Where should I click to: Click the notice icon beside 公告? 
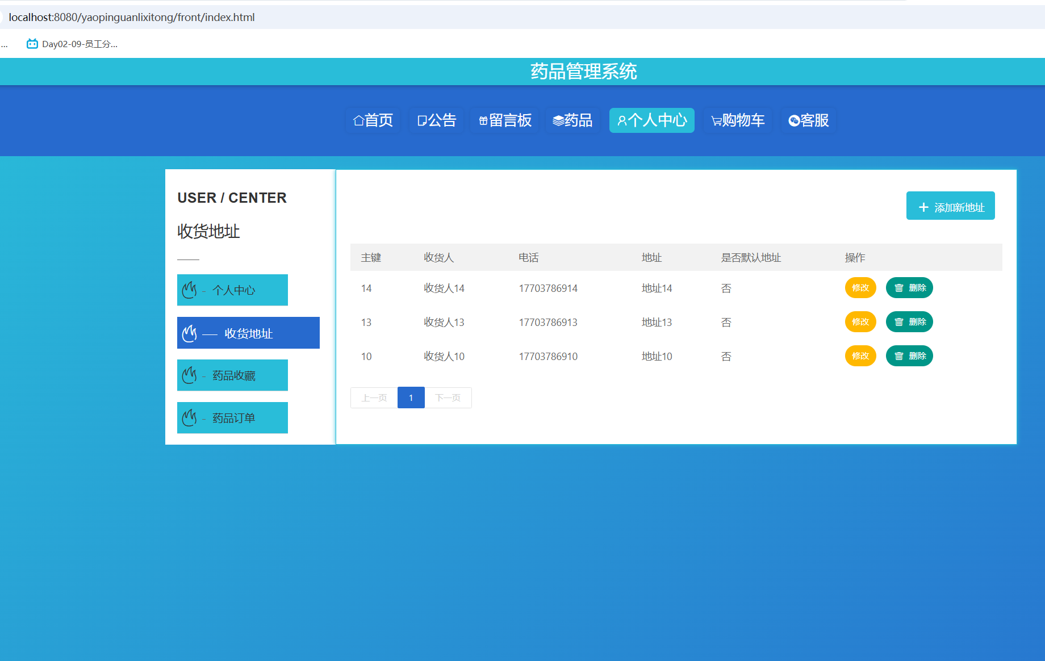(x=422, y=120)
